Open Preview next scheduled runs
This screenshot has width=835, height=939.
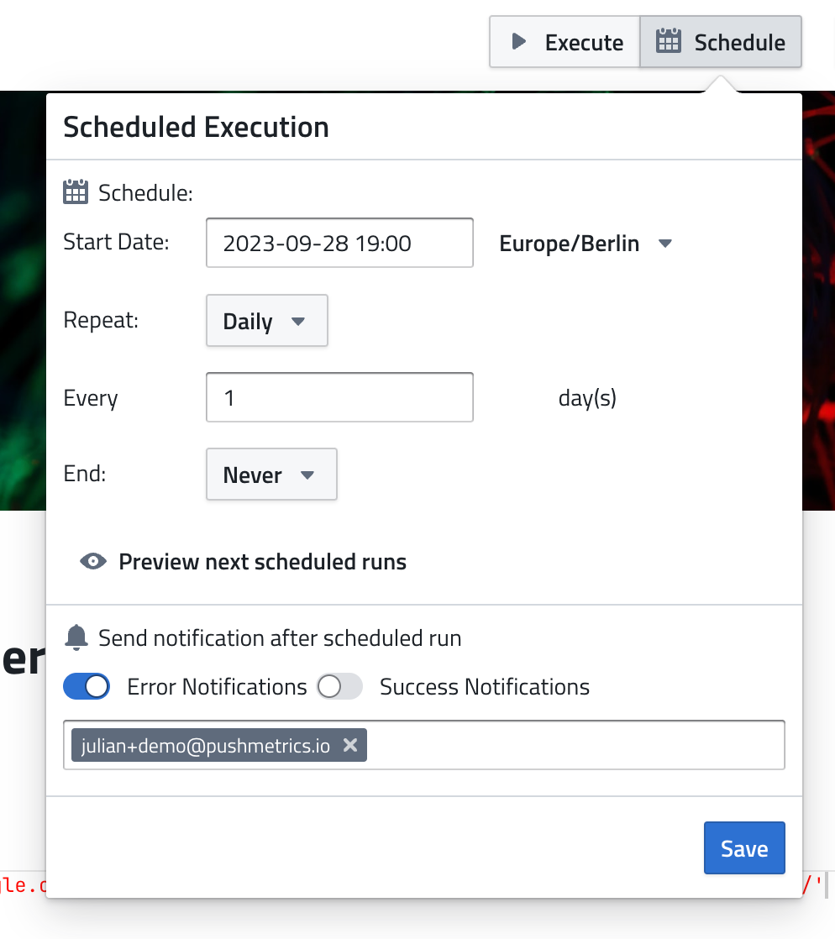point(262,562)
